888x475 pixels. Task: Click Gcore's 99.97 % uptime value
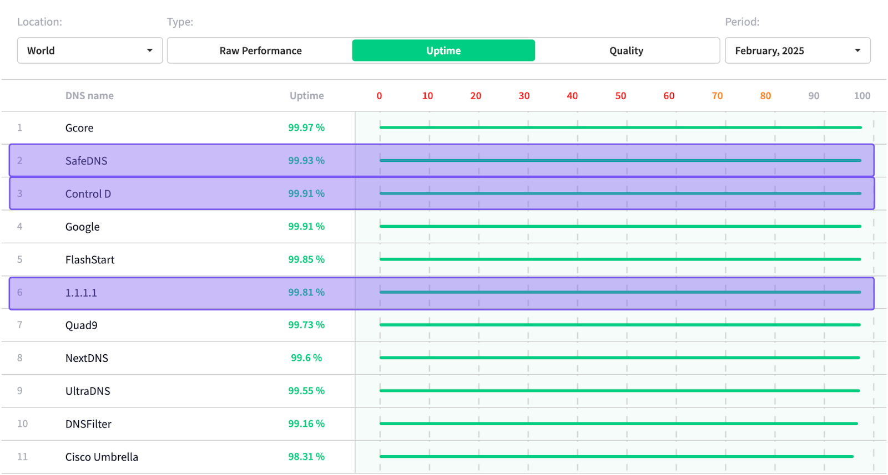[x=306, y=127]
